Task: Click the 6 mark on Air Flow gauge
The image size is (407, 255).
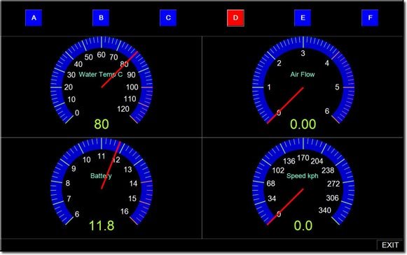Action: [x=327, y=111]
